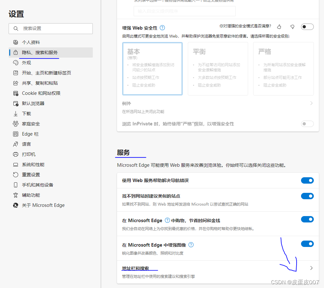Open 语言 settings

pyautogui.click(x=51, y=144)
